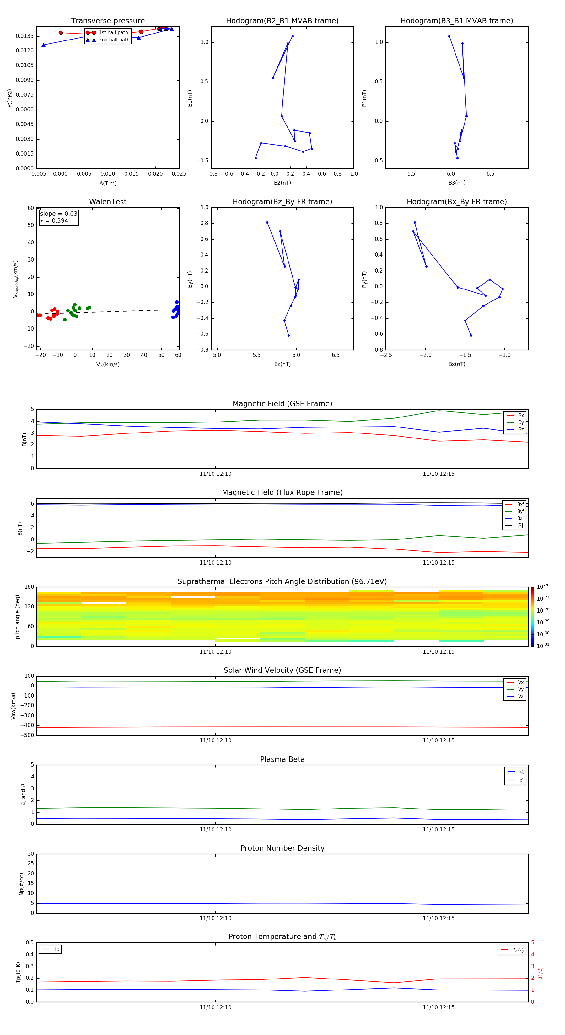Screen dimensions: 565x1035
Task: Click the red 'Te/Tp' legend box
Action: click(x=512, y=950)
